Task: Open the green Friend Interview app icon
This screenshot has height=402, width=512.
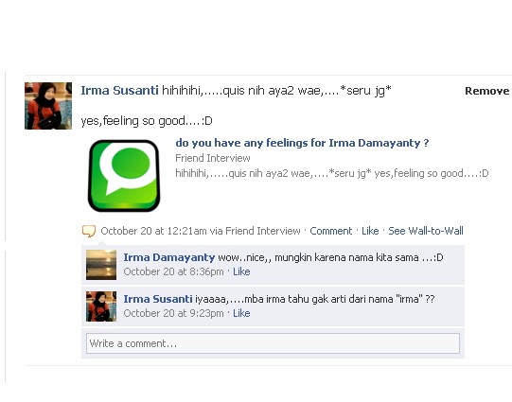Action: [x=124, y=176]
